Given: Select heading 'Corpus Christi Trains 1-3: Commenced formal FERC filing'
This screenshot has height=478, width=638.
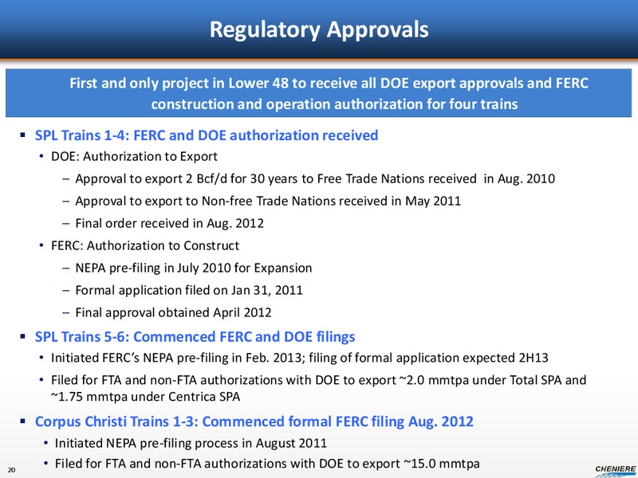Looking at the screenshot, I should pos(254,421).
